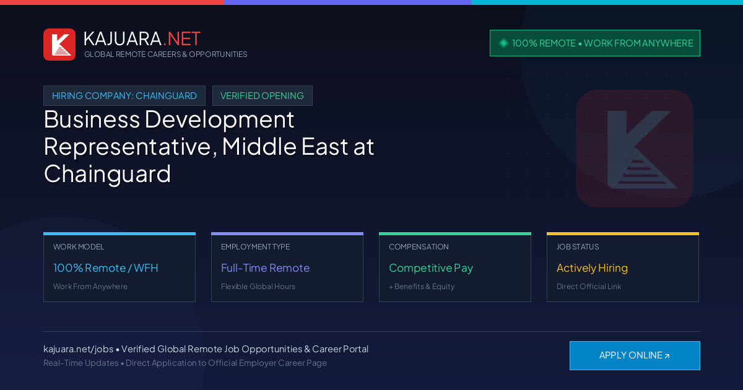
Task: Open the Employment Type card
Action: [287, 267]
